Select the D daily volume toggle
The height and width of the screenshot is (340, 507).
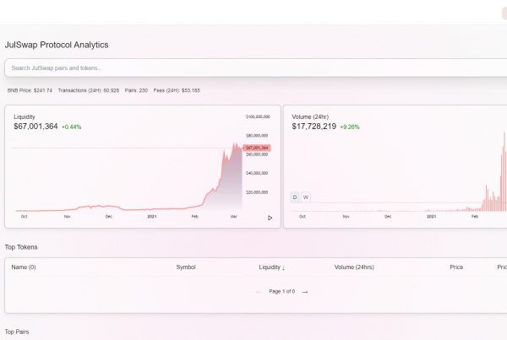click(295, 197)
